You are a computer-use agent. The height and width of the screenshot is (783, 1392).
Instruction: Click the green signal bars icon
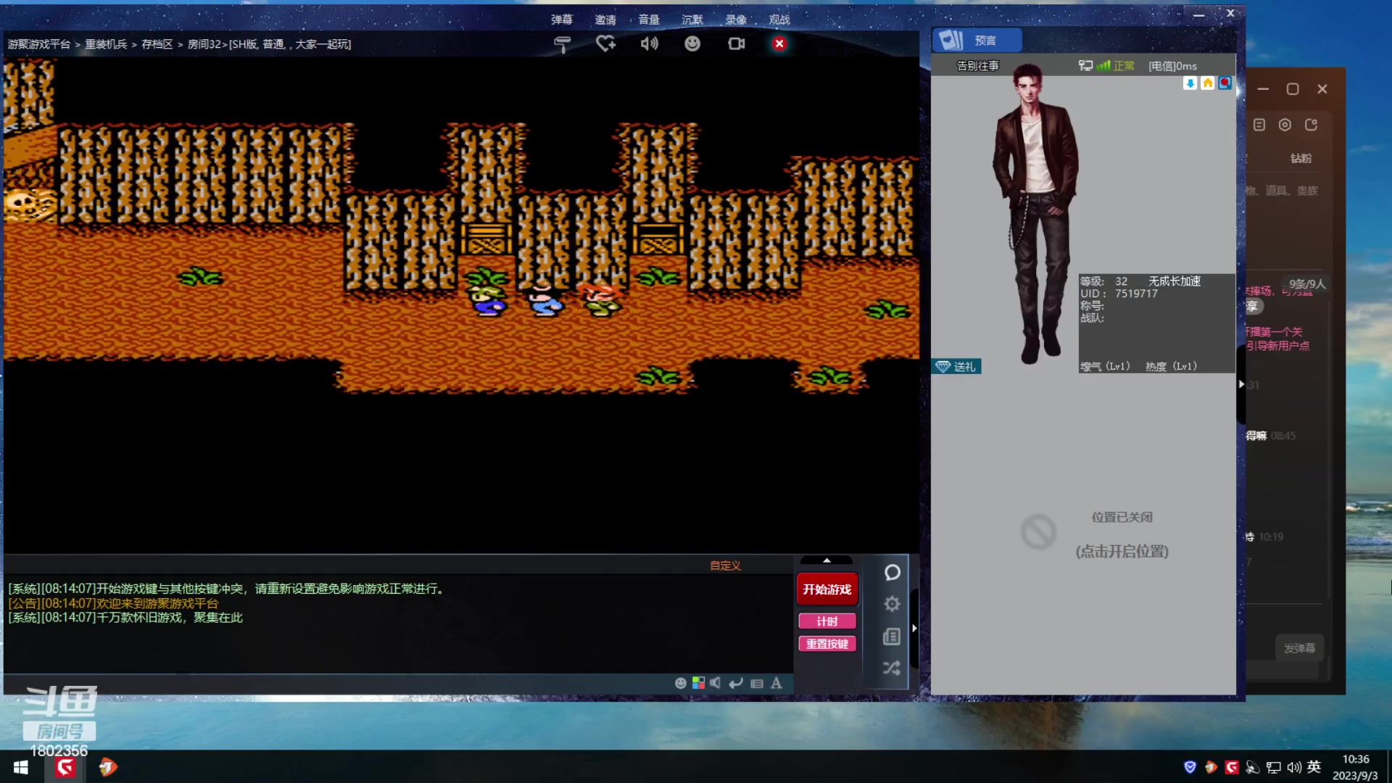(1103, 66)
